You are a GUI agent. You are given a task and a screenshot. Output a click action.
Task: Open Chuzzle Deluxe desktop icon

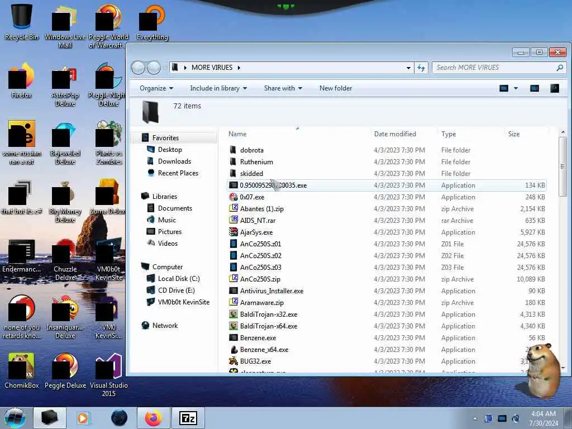coord(65,260)
